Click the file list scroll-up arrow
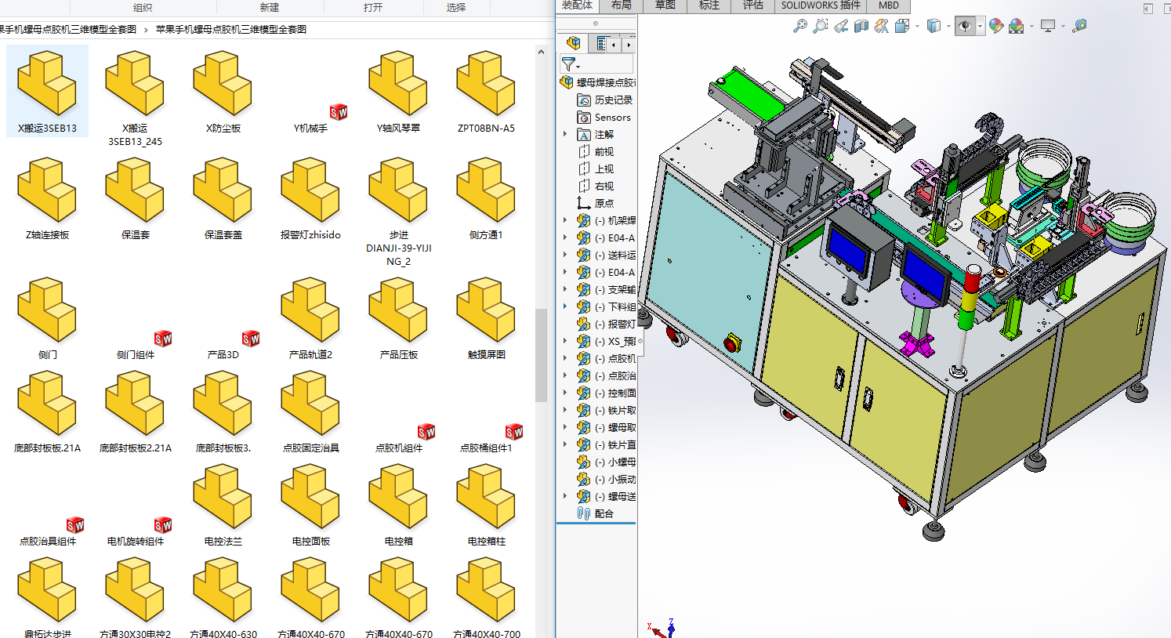Screen dimensions: 1171x638 (x=541, y=52)
